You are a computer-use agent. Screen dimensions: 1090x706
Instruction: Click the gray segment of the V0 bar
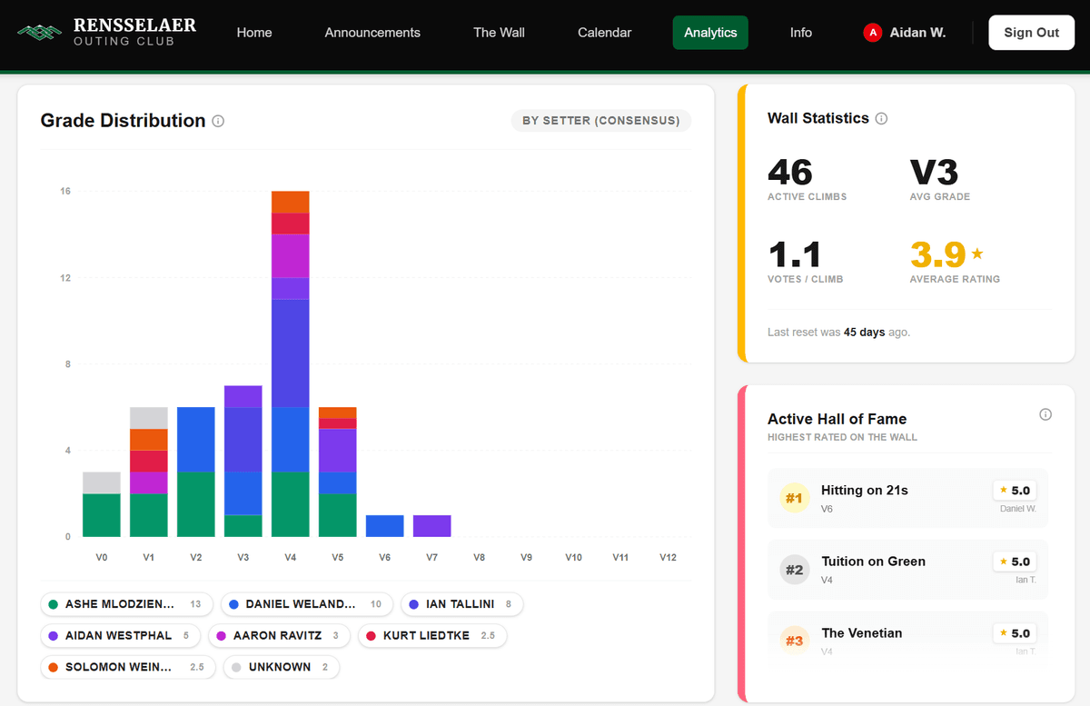pos(102,482)
